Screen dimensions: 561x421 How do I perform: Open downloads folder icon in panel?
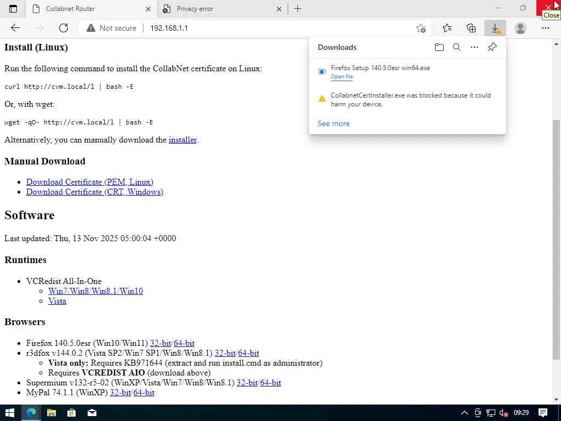coord(439,47)
